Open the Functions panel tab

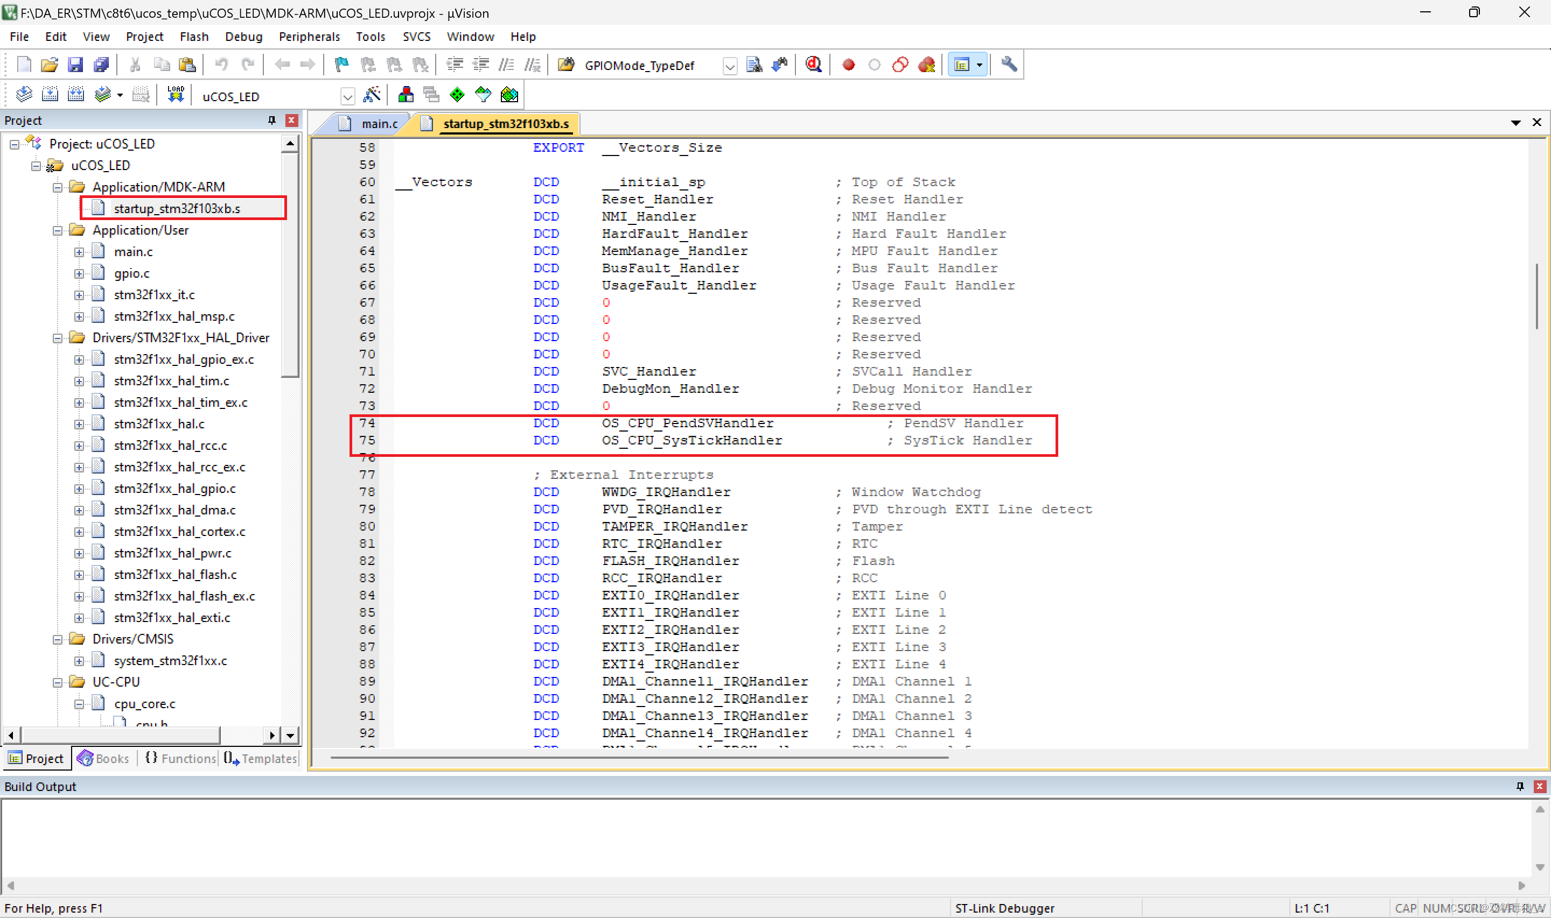[x=182, y=758]
